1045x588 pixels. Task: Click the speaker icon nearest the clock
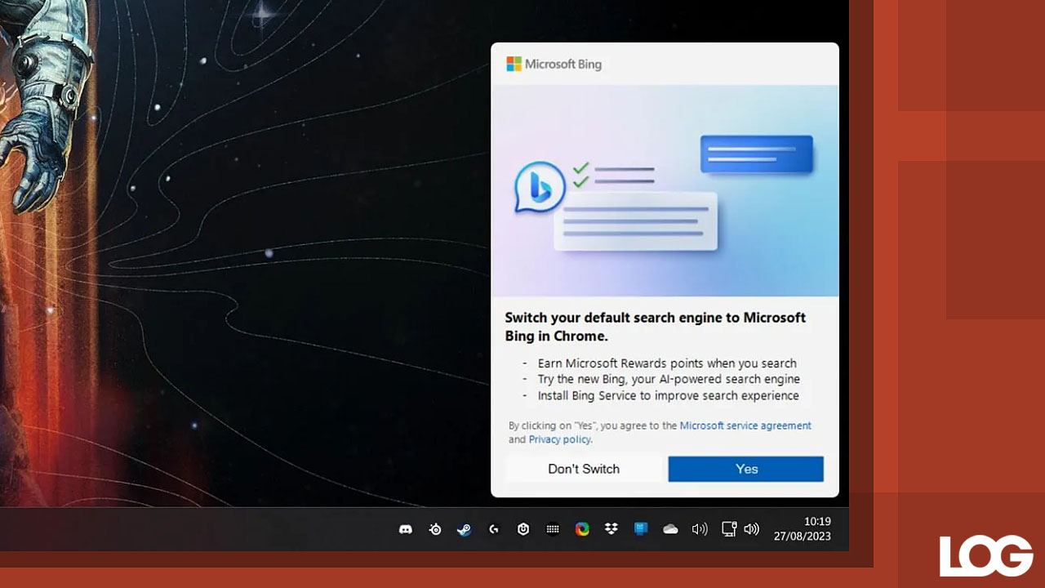751,529
